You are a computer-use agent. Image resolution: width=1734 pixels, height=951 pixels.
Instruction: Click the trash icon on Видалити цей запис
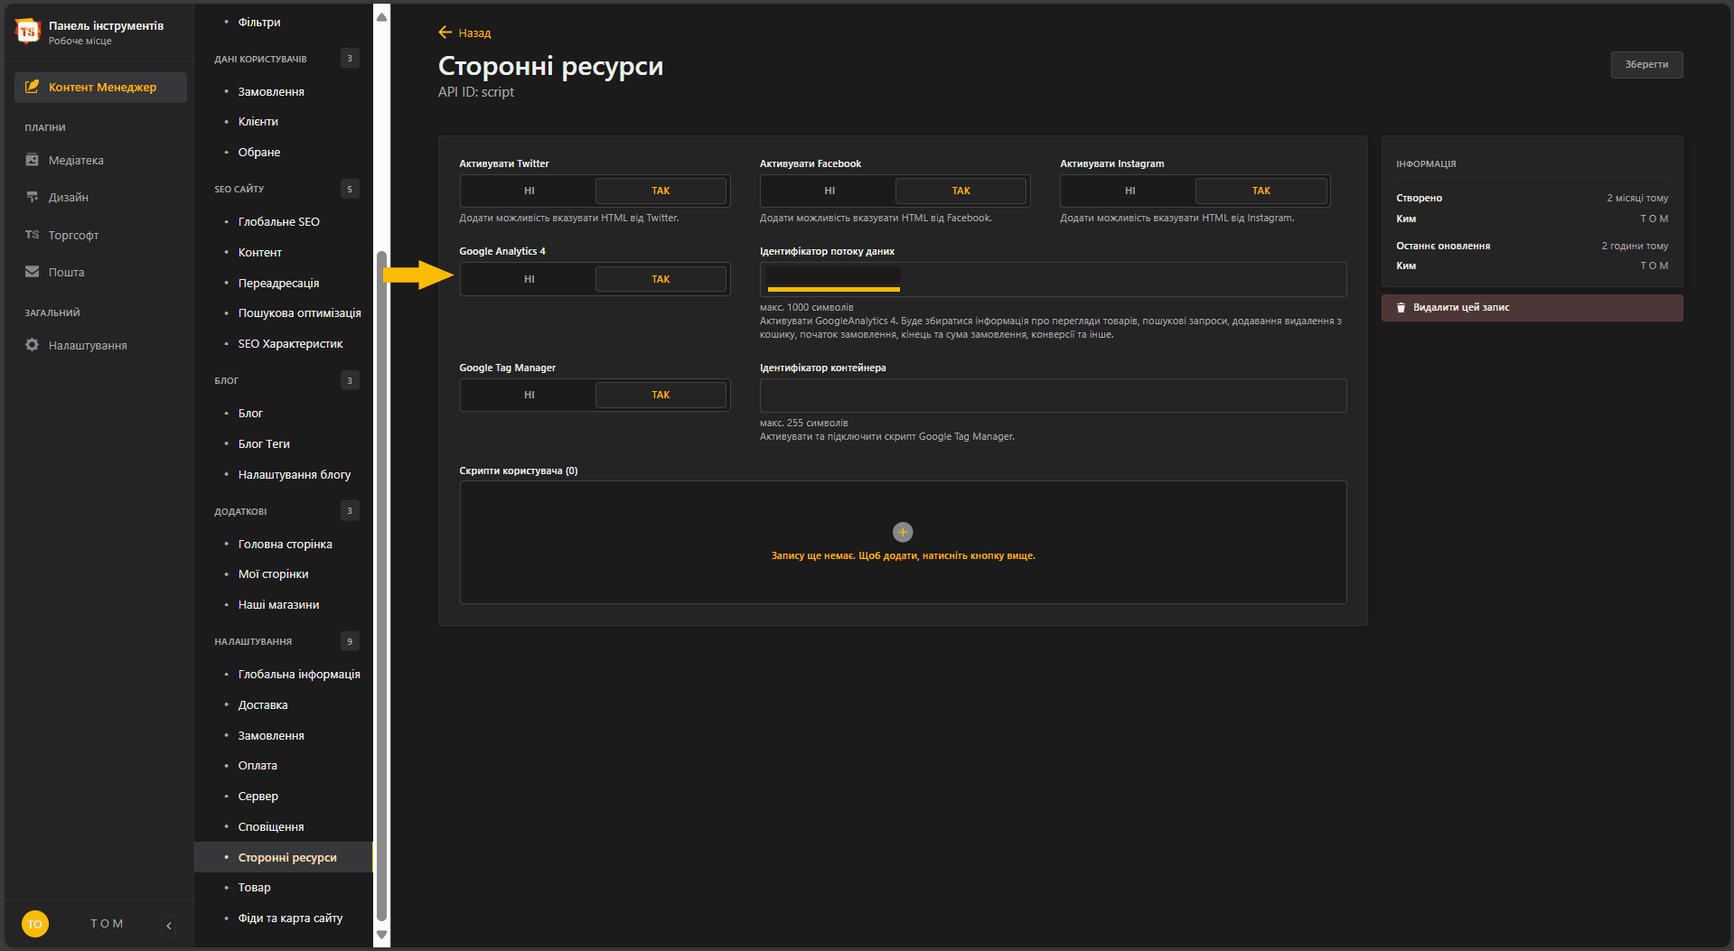click(1401, 307)
